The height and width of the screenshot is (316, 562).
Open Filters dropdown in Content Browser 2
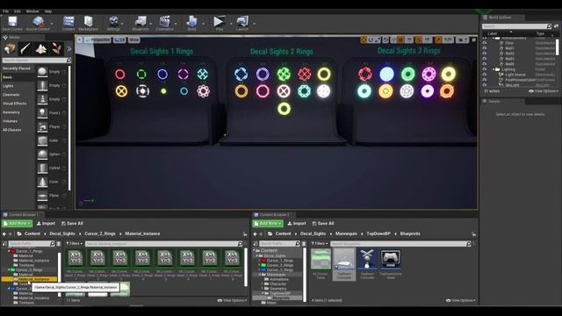click(319, 244)
